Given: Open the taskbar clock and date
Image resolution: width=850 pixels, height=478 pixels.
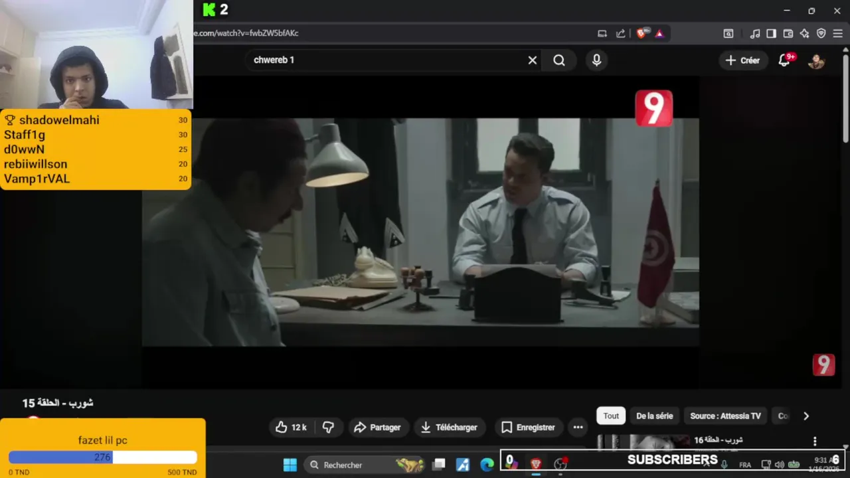Looking at the screenshot, I should (x=825, y=464).
